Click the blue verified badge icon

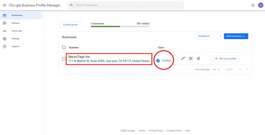[x=158, y=61]
